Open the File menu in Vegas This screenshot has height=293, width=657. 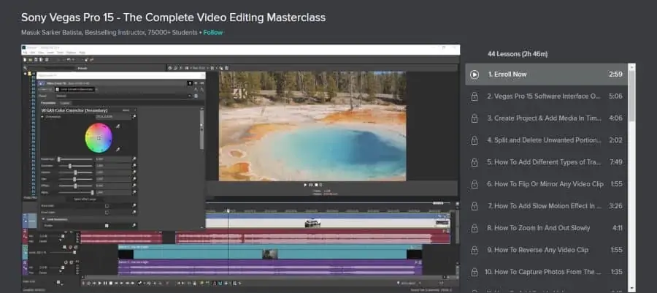point(25,53)
